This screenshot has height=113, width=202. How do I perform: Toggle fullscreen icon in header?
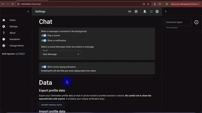(151, 12)
